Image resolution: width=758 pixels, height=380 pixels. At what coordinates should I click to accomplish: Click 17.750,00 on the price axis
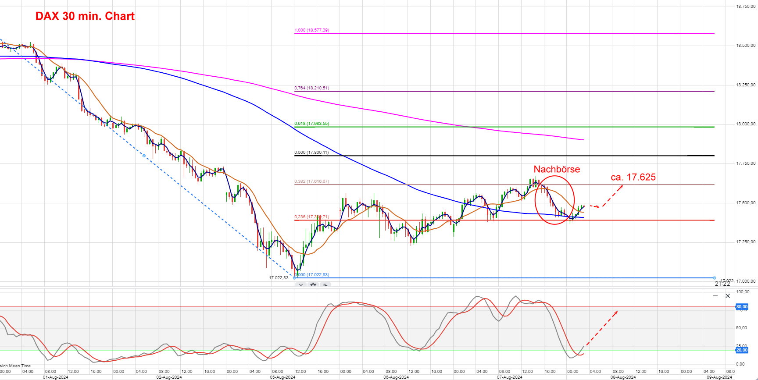coord(746,163)
